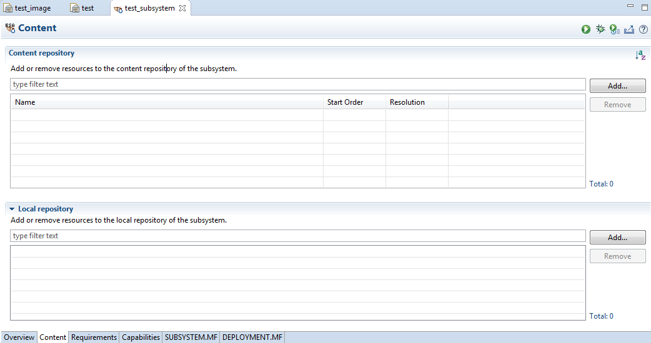Sort content alphabetically with a-z icon
The height and width of the screenshot is (343, 651).
click(640, 56)
